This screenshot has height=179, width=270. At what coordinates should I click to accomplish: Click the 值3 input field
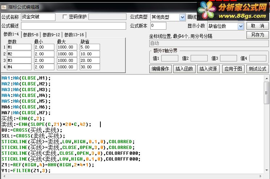[228, 58]
